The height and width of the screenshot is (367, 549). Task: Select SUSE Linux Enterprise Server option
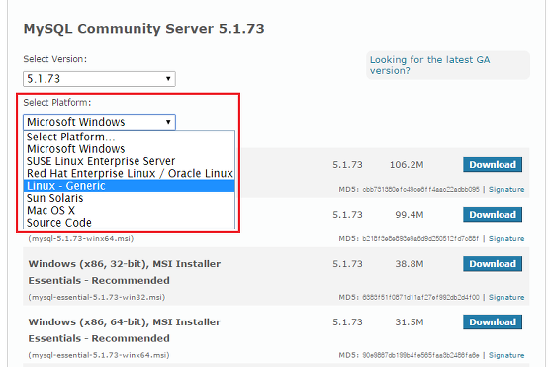(x=129, y=161)
